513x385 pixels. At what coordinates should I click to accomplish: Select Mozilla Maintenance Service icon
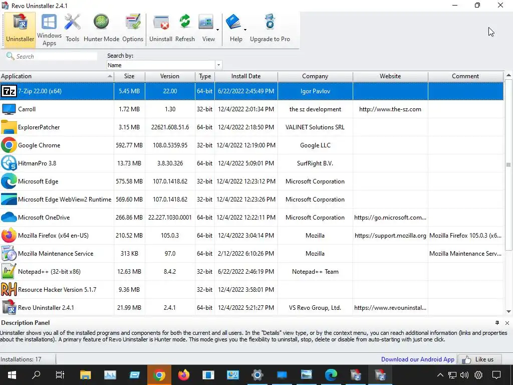[x=9, y=253]
